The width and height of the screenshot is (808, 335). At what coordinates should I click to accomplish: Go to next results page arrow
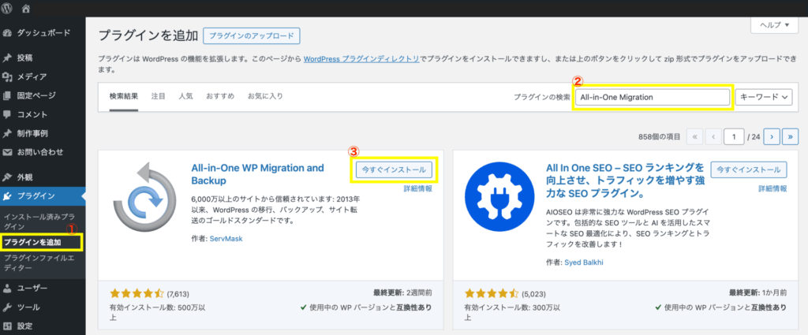[x=773, y=136]
